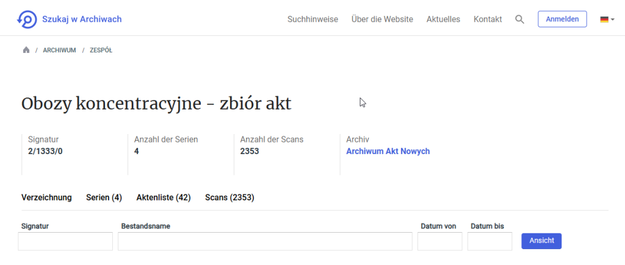
Task: Open the Kontakt page link
Action: (488, 19)
